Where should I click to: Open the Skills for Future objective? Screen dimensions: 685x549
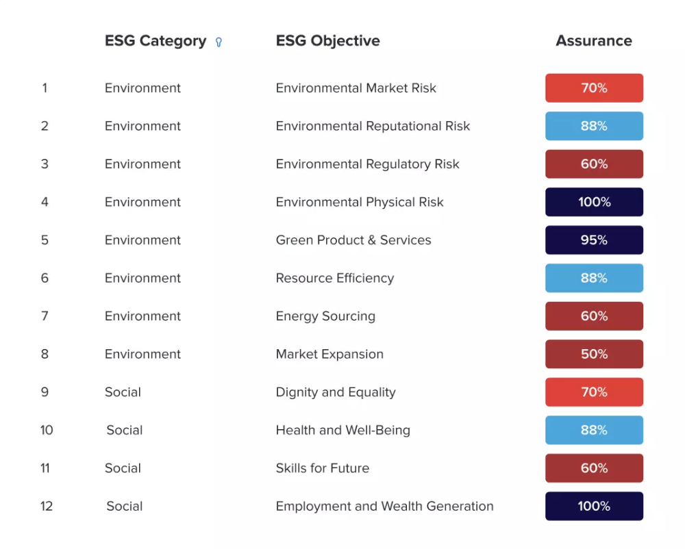tap(322, 468)
